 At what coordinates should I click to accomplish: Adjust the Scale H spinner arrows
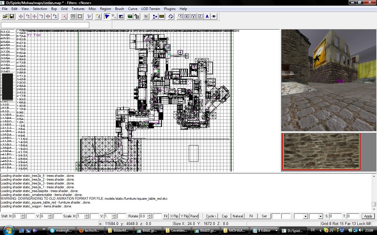coord(87,216)
